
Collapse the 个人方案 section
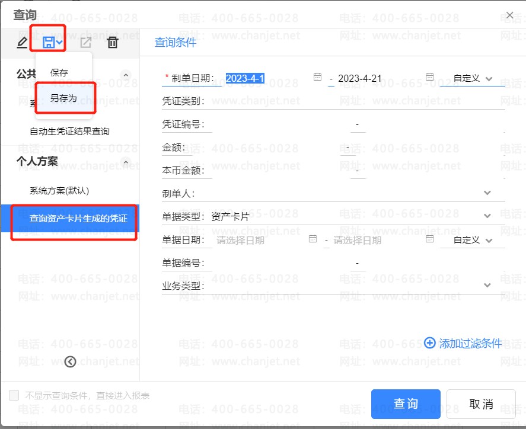(x=126, y=162)
